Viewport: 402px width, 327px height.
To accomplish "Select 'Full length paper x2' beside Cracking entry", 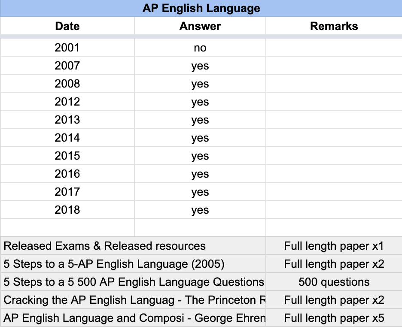I will [334, 300].
